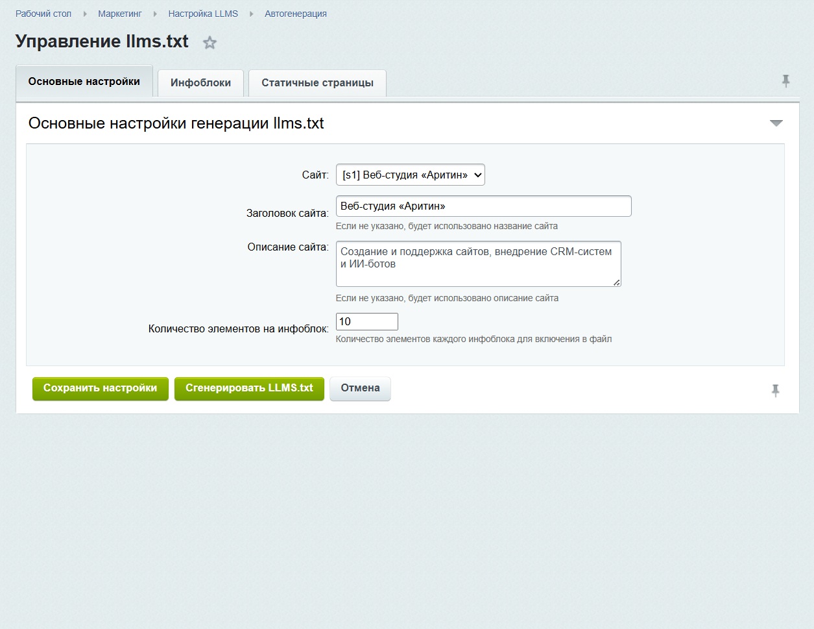The image size is (814, 629).
Task: Navigate to Маркетинг via breadcrumb
Action: pos(119,13)
